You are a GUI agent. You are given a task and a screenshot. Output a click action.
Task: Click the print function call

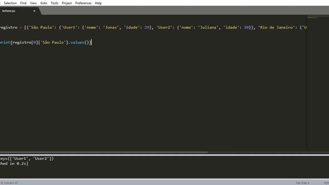5,42
